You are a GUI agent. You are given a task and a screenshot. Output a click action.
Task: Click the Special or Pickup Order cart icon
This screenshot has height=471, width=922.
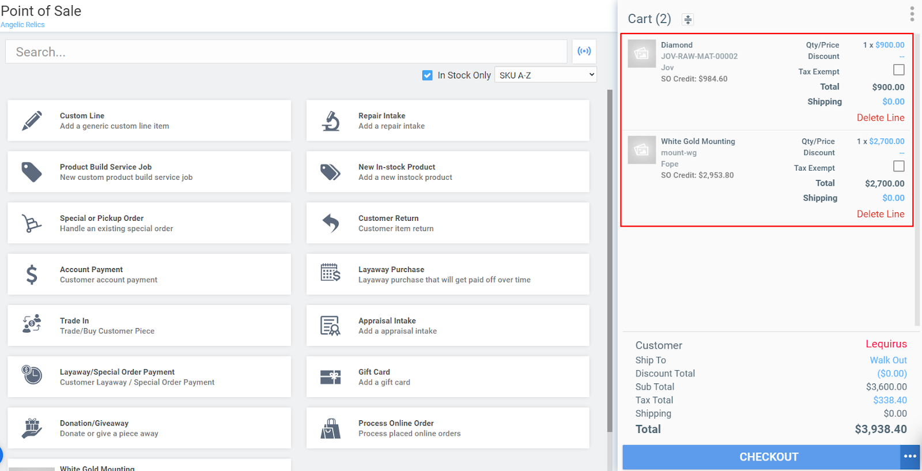[x=32, y=223]
